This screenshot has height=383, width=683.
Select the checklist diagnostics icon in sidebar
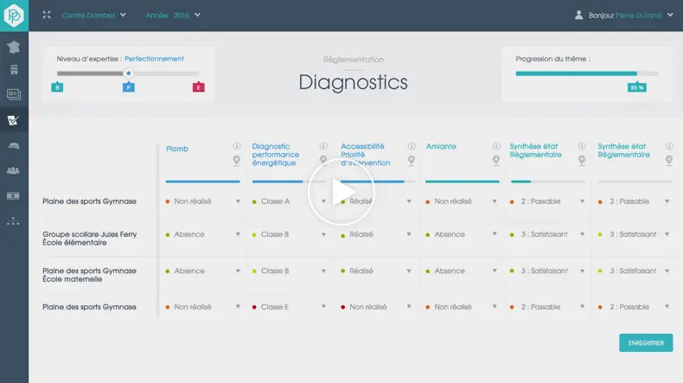(14, 120)
